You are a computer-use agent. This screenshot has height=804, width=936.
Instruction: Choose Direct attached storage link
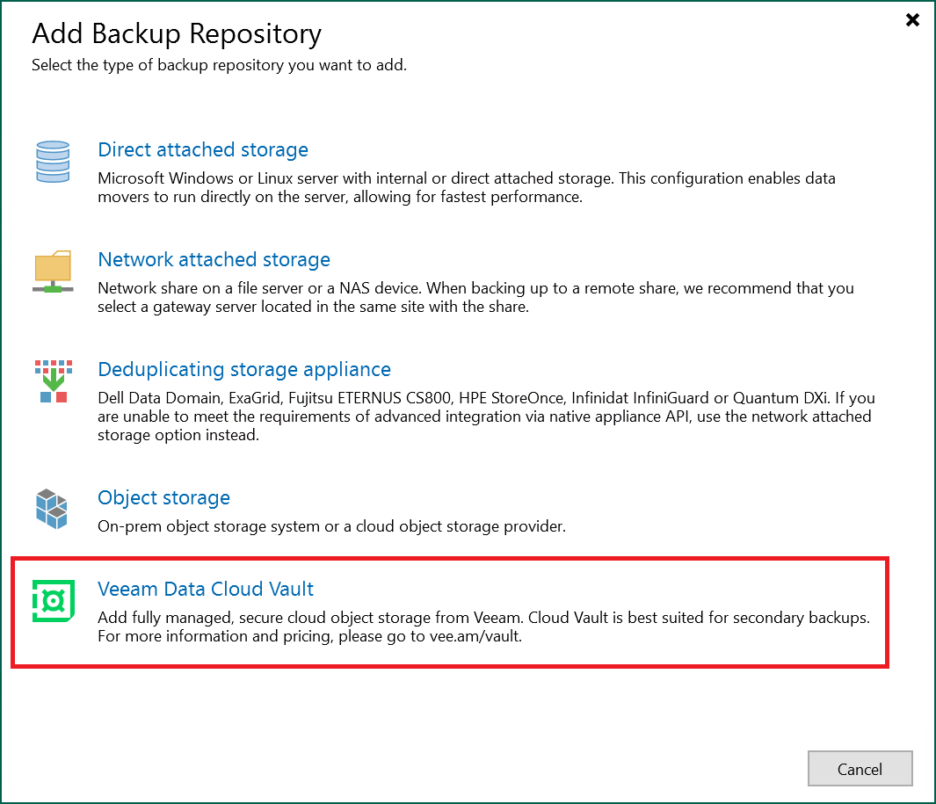pyautogui.click(x=203, y=149)
